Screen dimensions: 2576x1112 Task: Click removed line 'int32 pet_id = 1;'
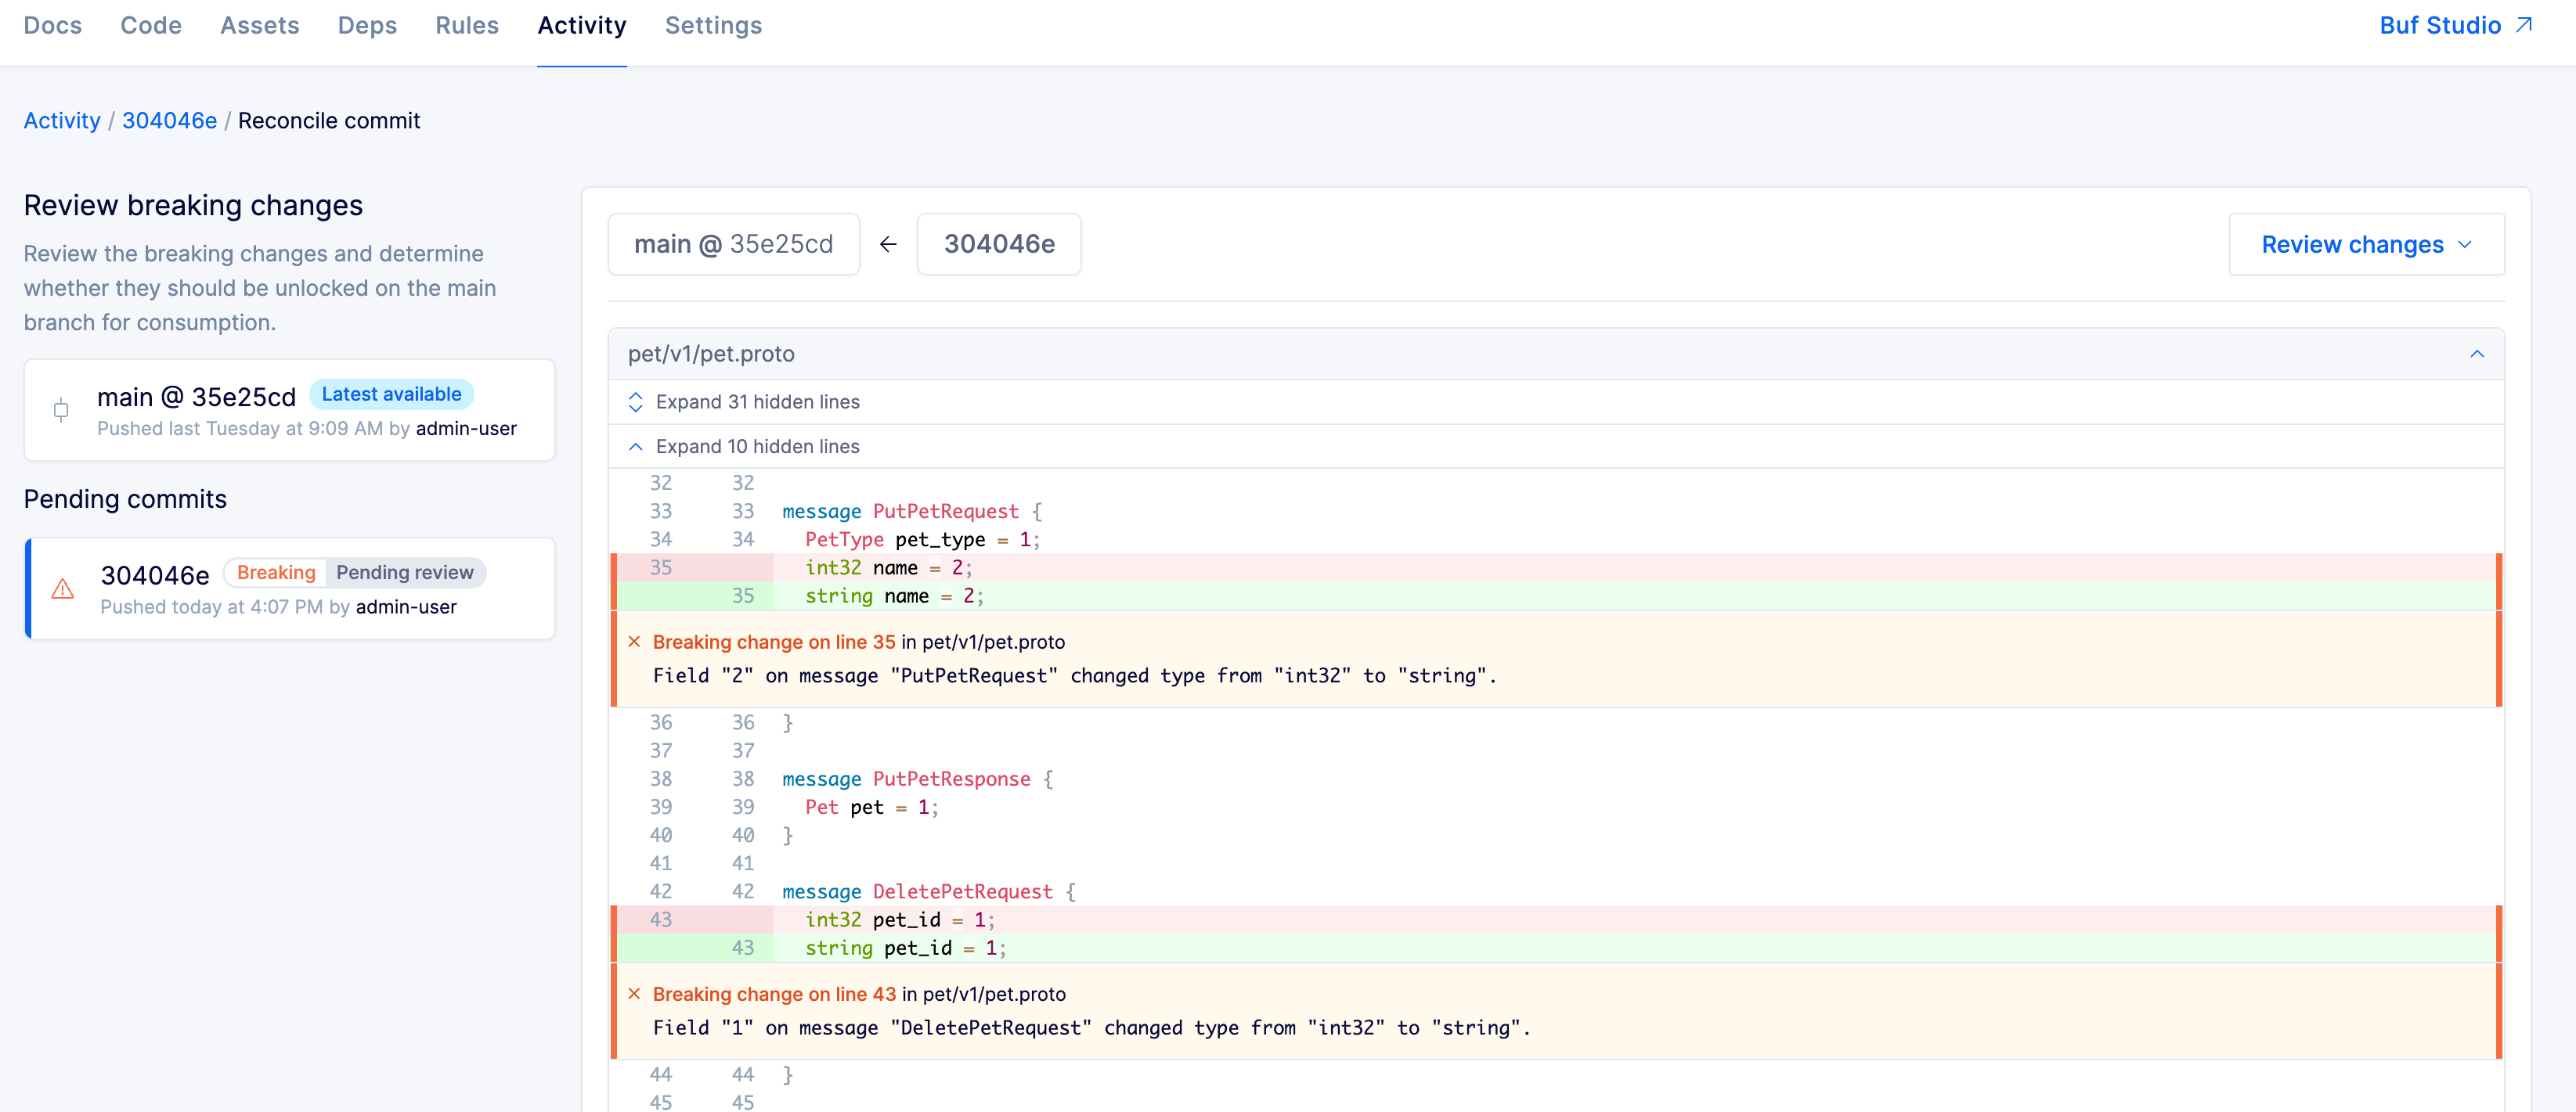pos(1555,919)
